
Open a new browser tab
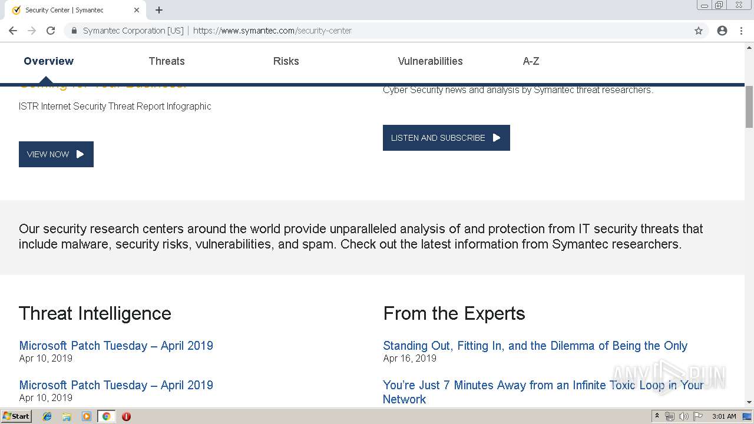159,10
